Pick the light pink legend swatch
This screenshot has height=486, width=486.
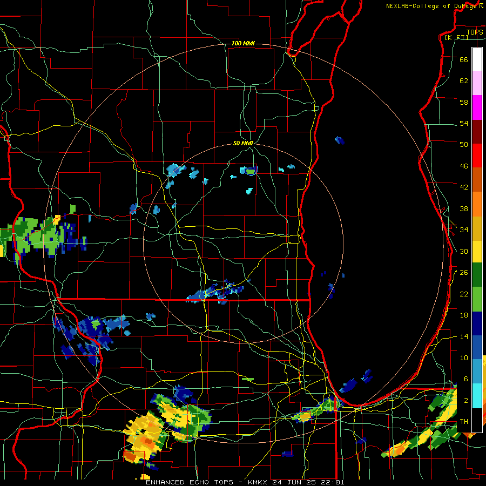click(x=477, y=83)
